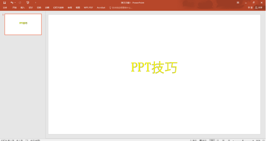Image resolution: width=266 pixels, height=141 pixels.
Task: Click the 共享 (Share) button
Action: 259,8
